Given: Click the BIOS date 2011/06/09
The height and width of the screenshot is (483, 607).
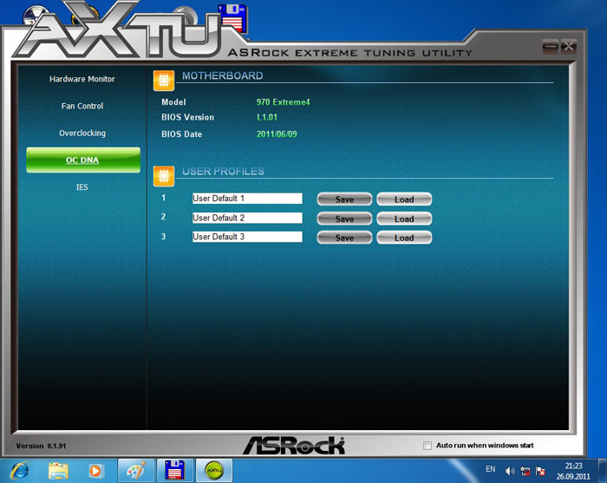Looking at the screenshot, I should pos(277,134).
